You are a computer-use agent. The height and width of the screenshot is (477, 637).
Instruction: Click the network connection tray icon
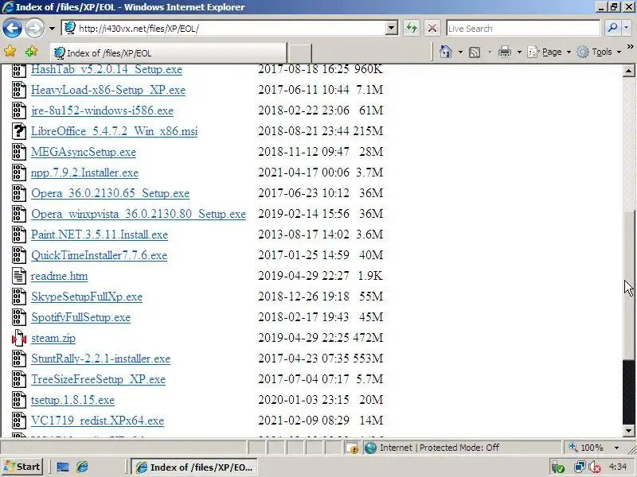[580, 467]
